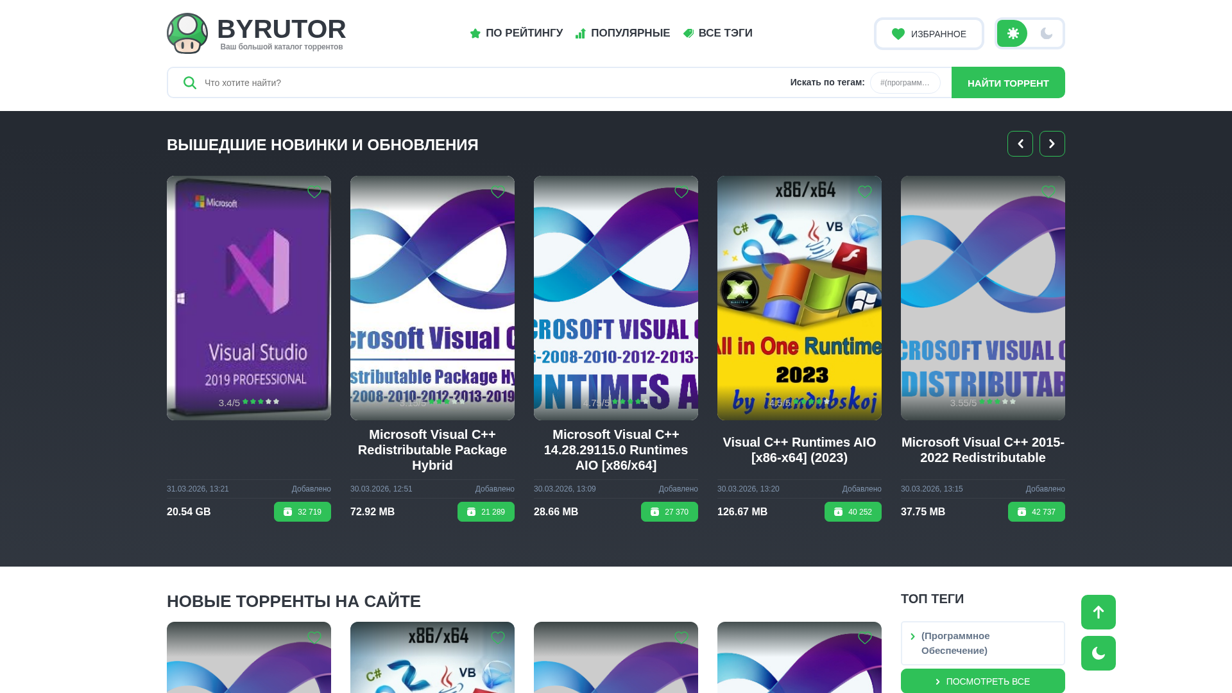1232x693 pixels.
Task: Open the All in One Runtimes 2023 cover
Action: click(x=800, y=298)
